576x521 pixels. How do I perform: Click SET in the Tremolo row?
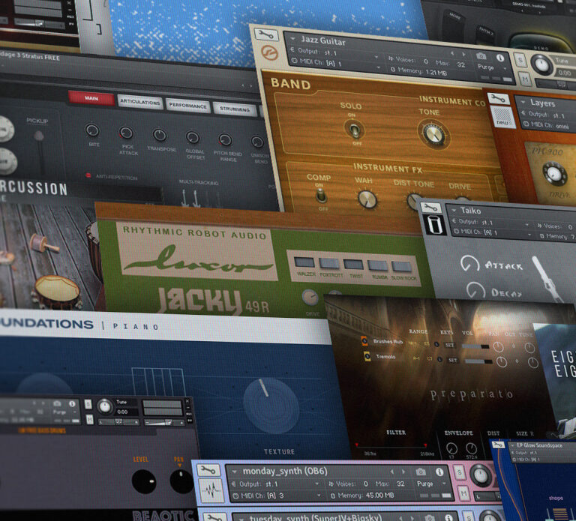[x=453, y=361]
